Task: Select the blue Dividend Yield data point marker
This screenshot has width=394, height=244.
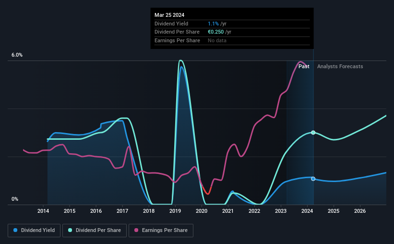Action: click(x=313, y=179)
